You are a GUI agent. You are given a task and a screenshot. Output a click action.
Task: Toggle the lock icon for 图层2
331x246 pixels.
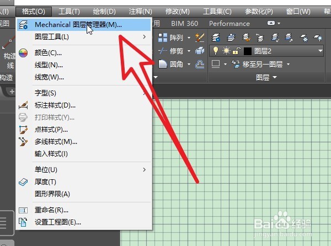(x=237, y=51)
